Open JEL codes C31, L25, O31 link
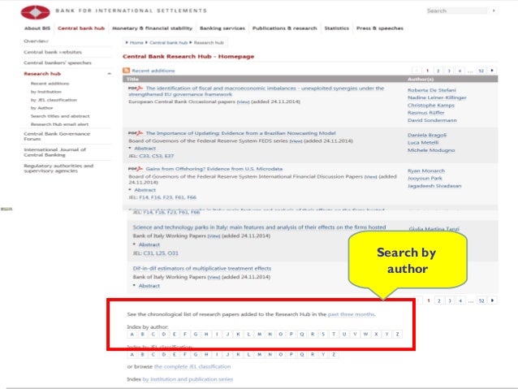Viewport: 518px width, 389px height. tap(161, 253)
